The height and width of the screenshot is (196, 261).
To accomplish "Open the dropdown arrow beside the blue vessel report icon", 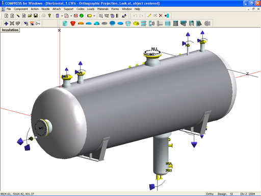I will point(62,16).
